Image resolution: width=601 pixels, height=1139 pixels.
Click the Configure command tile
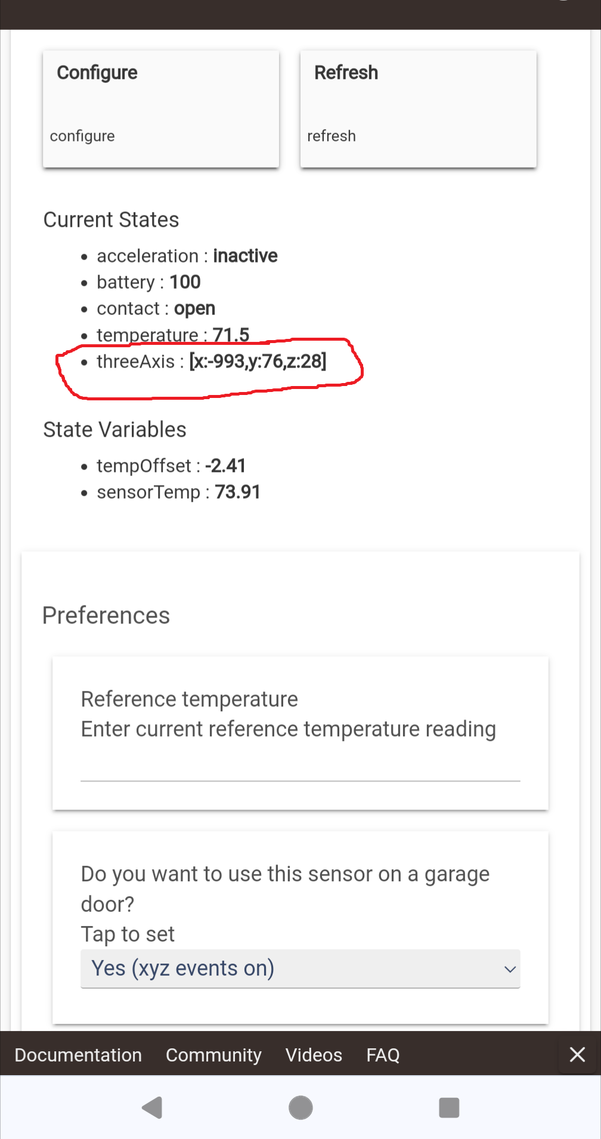click(161, 109)
